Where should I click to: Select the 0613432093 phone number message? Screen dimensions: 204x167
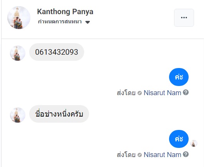[56, 52]
